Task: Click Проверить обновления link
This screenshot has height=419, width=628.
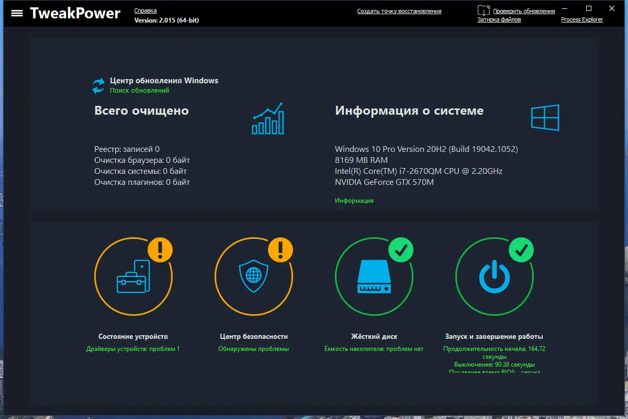Action: [524, 11]
